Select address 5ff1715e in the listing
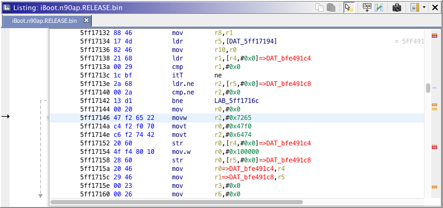Viewport: 443px width, 208px height. [x=95, y=186]
